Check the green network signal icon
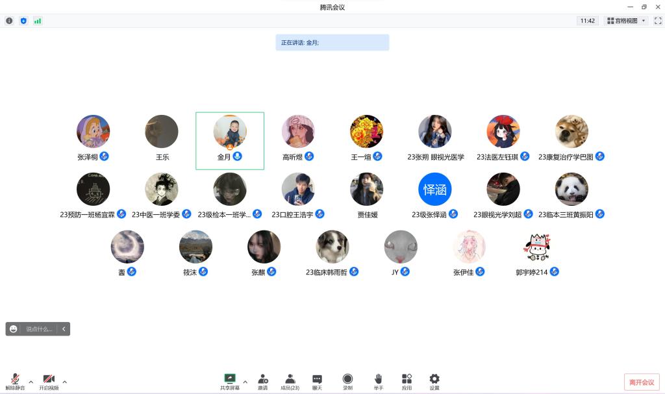Viewport: 665px width, 394px height. coord(38,21)
